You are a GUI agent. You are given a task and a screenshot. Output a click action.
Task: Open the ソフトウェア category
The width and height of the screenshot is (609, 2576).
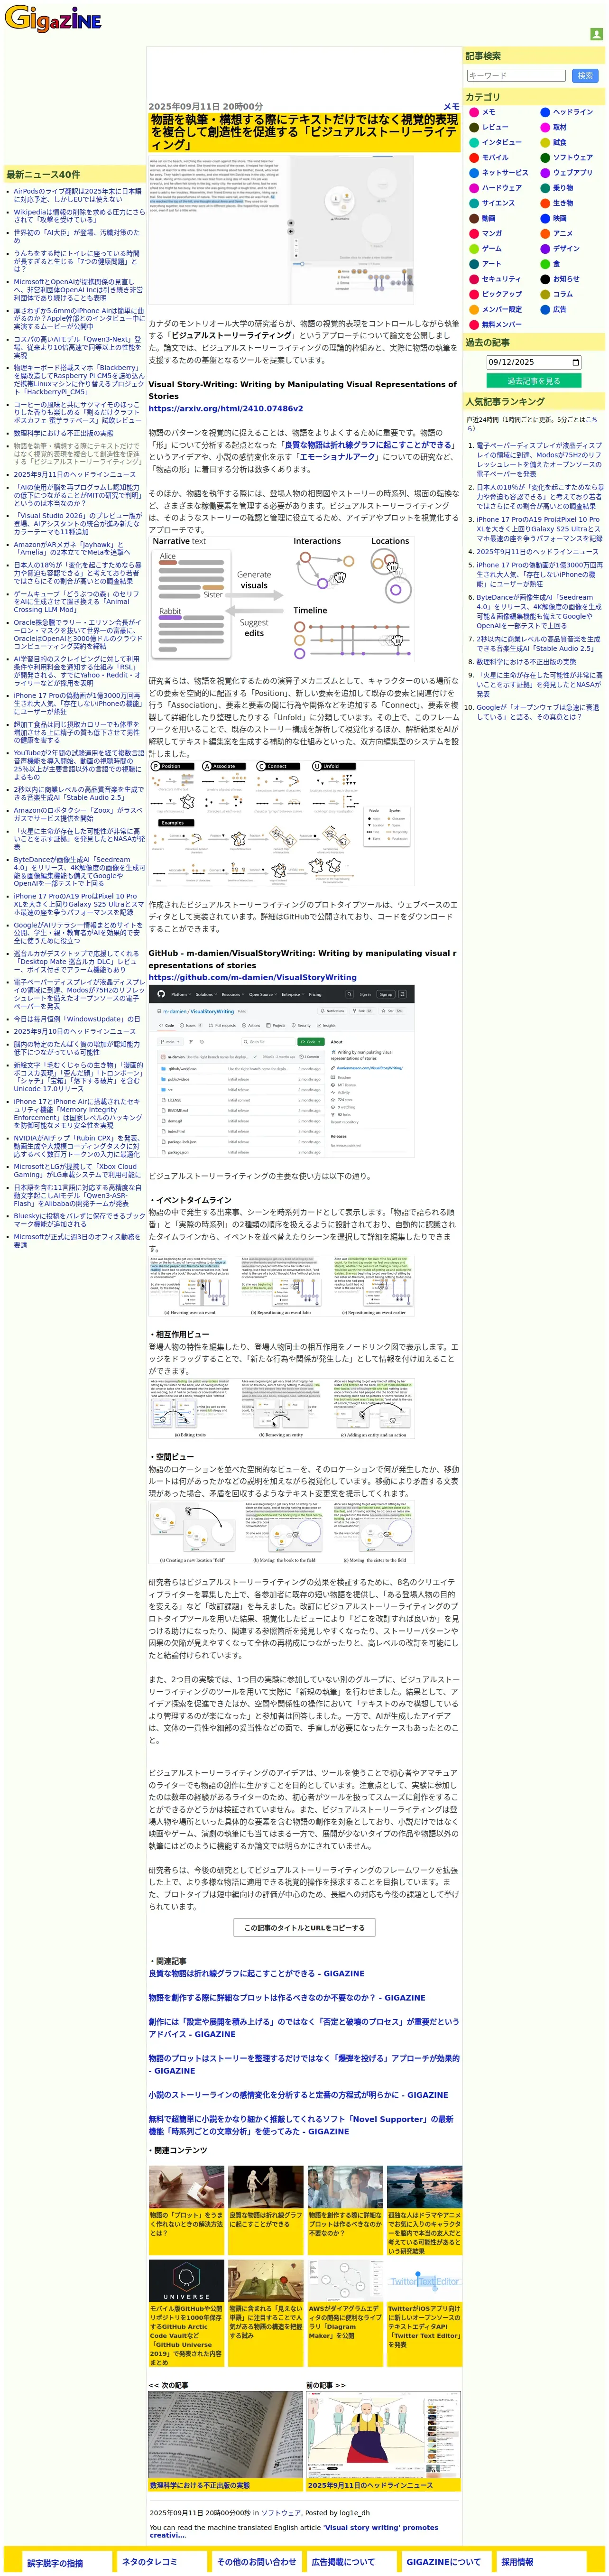tap(573, 157)
